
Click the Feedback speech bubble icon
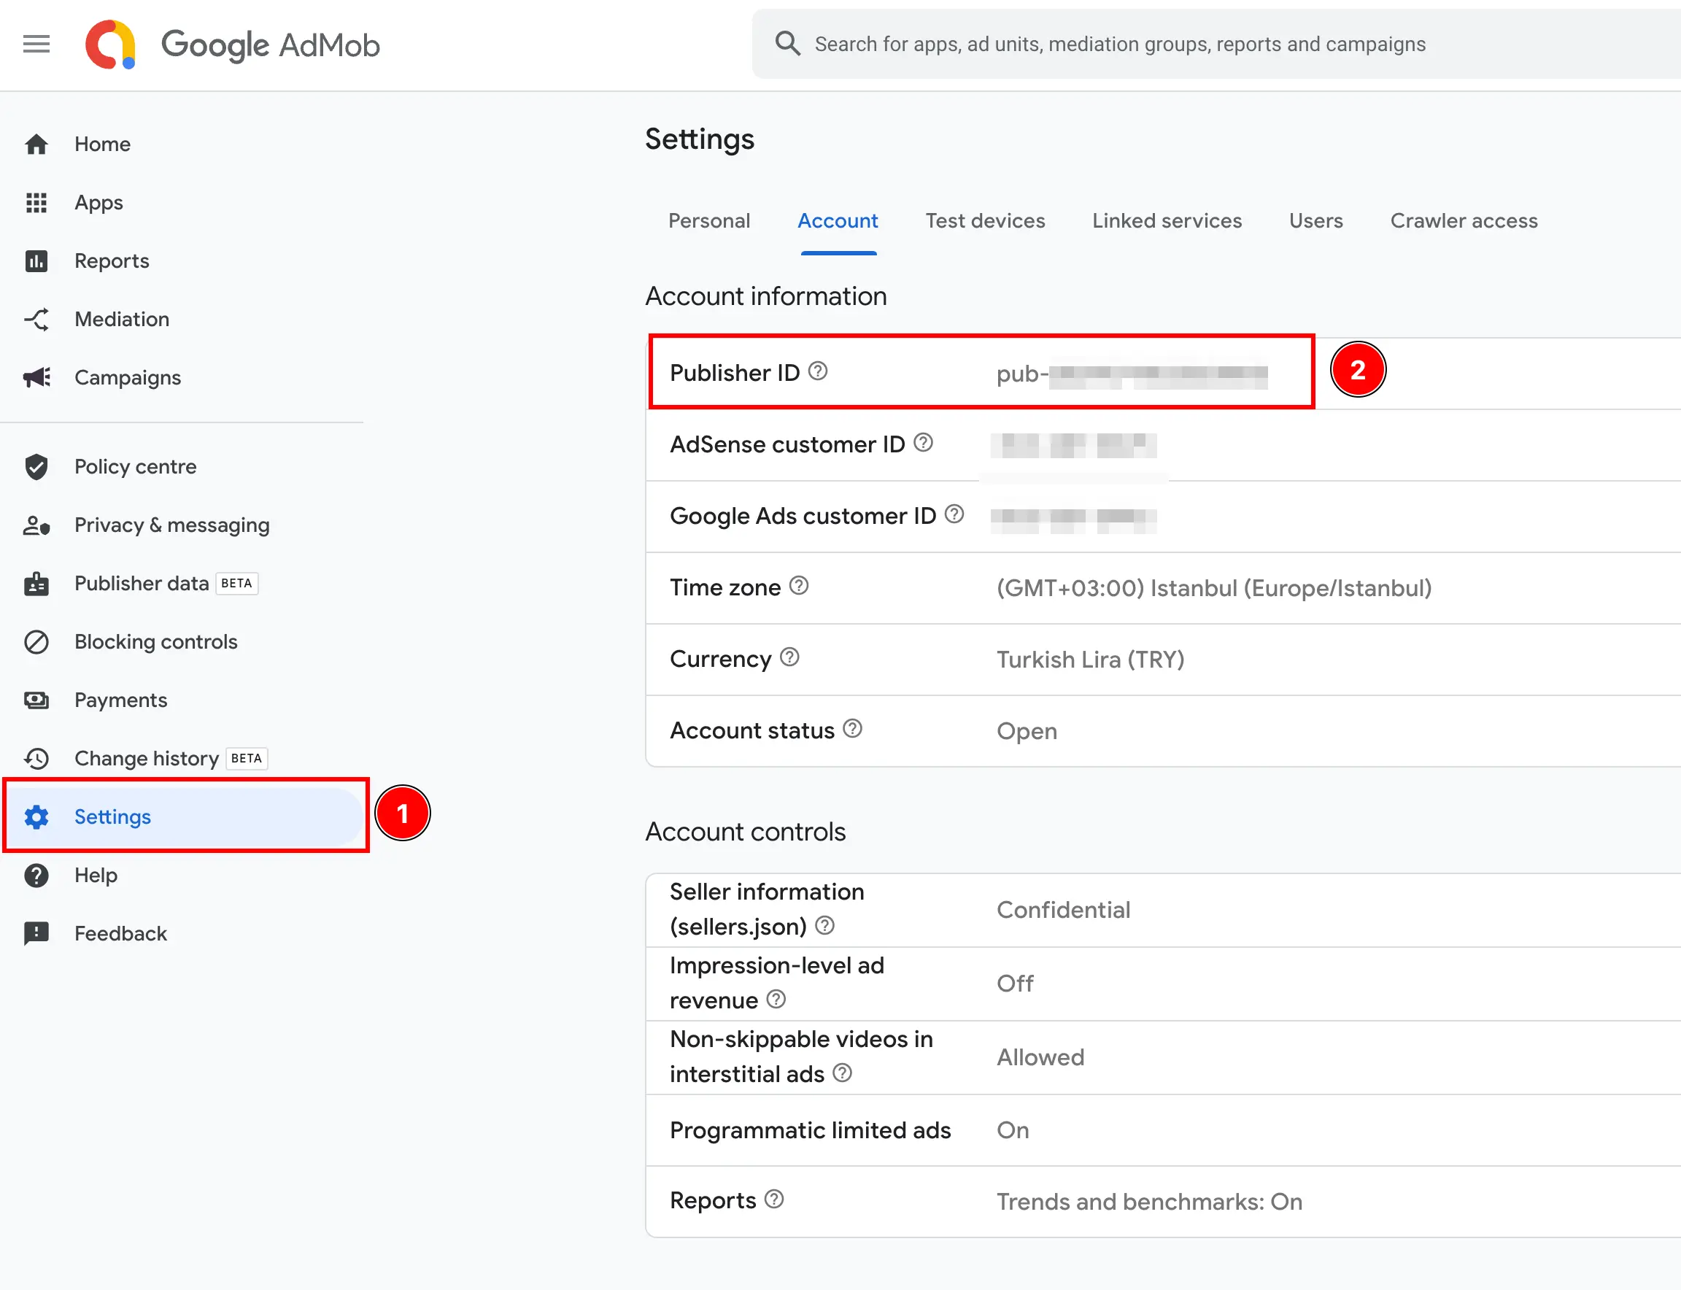pyautogui.click(x=36, y=934)
